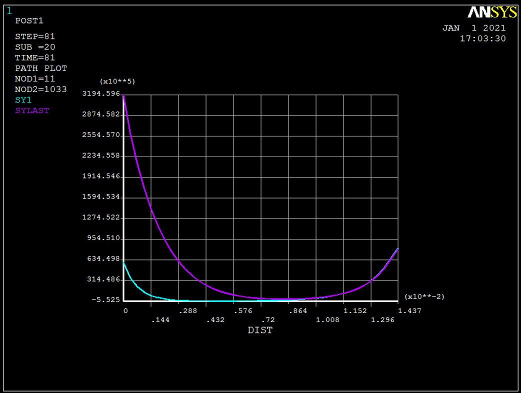This screenshot has height=393, width=521.
Task: Click the TIME=81 status text
Action: click(34, 57)
